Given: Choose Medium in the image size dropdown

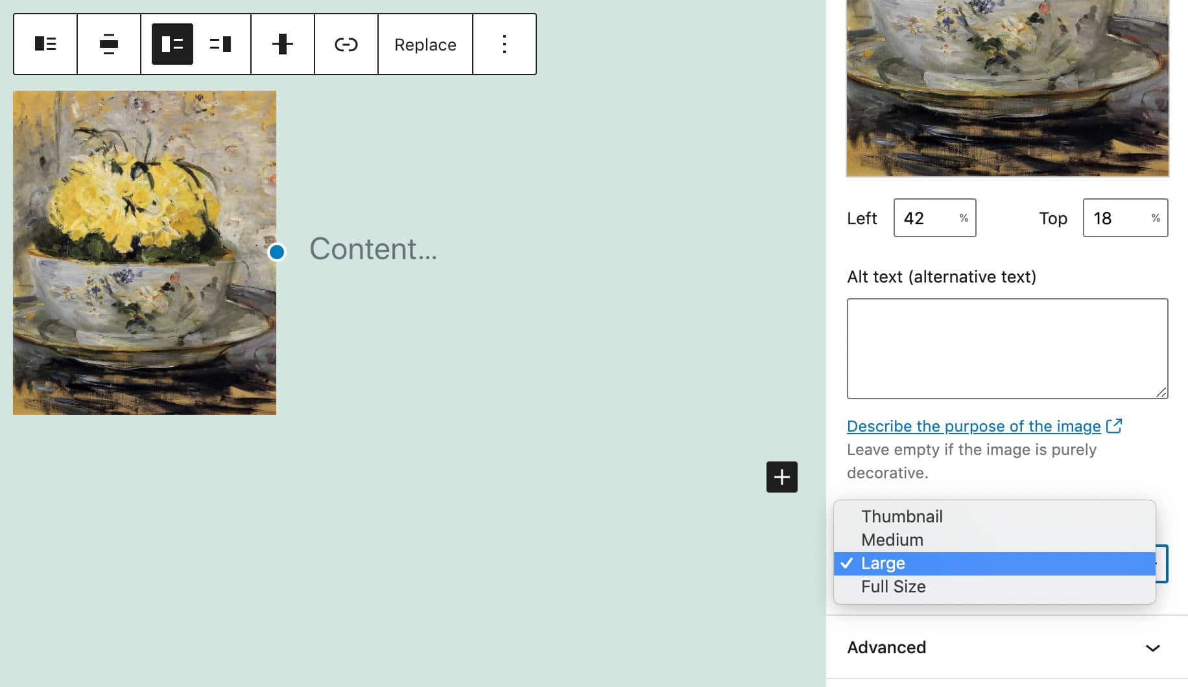Looking at the screenshot, I should click(892, 540).
